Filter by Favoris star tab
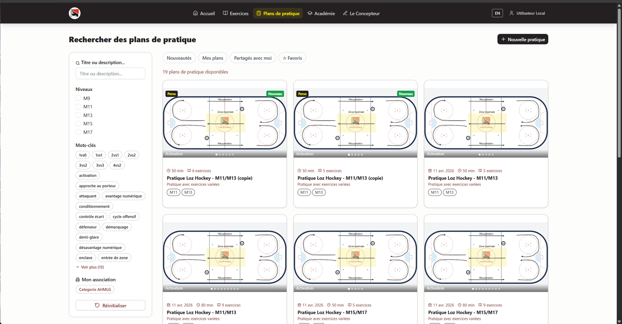Screen dimensions: 622x324 point(292,58)
